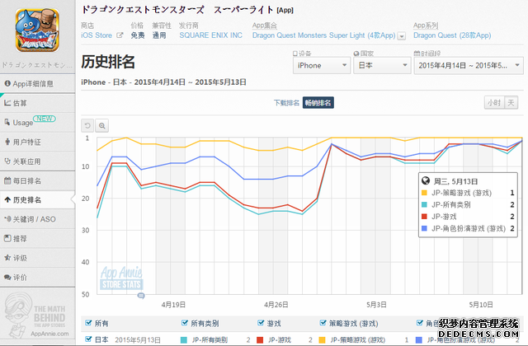528x346 pixels.
Task: Click the 评价 speech bubble icon
Action: (x=7, y=277)
